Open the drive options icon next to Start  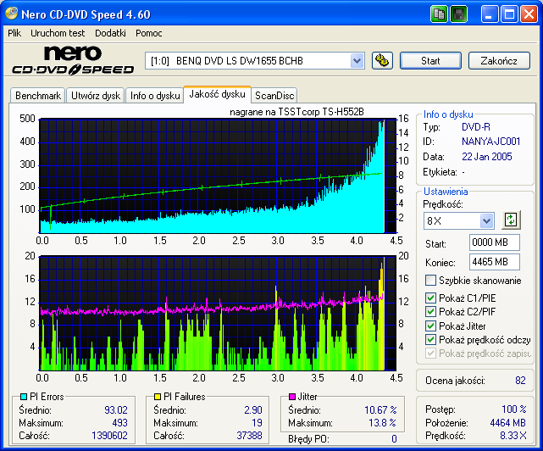(x=382, y=61)
